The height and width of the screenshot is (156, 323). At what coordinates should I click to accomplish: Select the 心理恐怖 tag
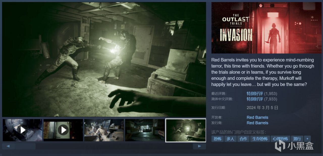tap(281, 139)
